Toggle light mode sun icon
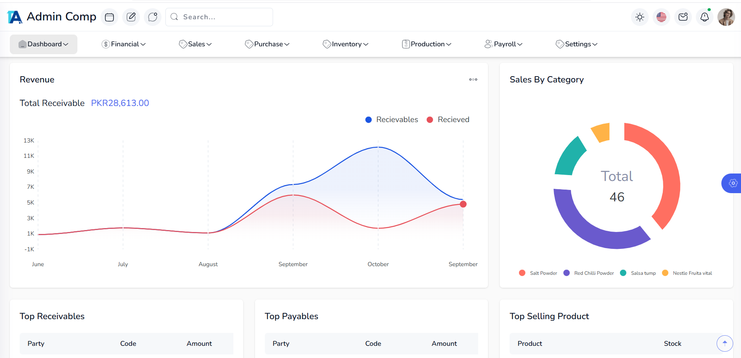This screenshot has width=741, height=358. coord(640,17)
